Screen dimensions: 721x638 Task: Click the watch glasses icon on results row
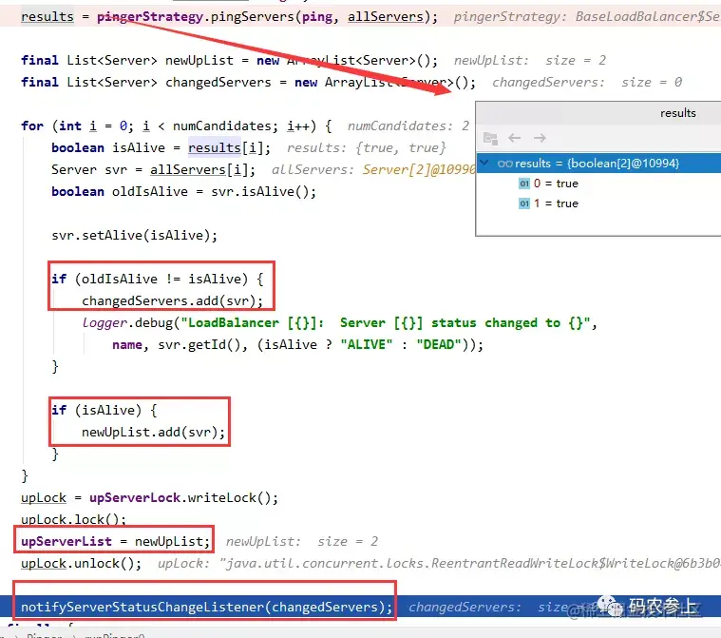pos(504,164)
